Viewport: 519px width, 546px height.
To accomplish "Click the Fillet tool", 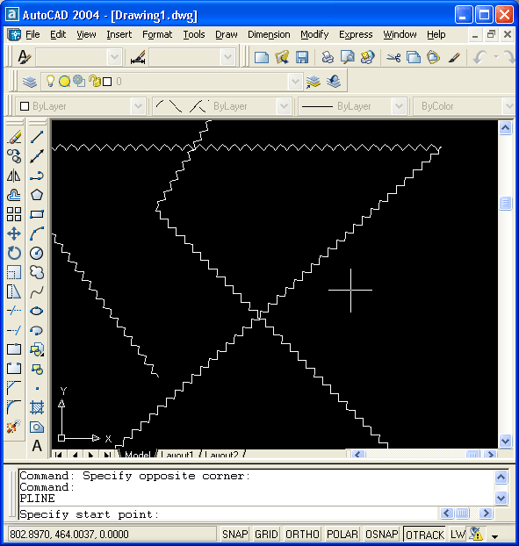I will (14, 407).
